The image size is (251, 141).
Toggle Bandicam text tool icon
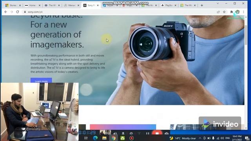click(x=139, y=133)
